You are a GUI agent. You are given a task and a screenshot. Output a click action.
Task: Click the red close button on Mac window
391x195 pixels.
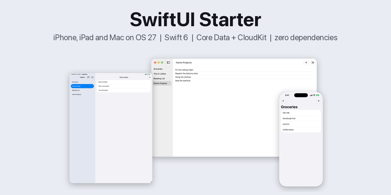(155, 62)
